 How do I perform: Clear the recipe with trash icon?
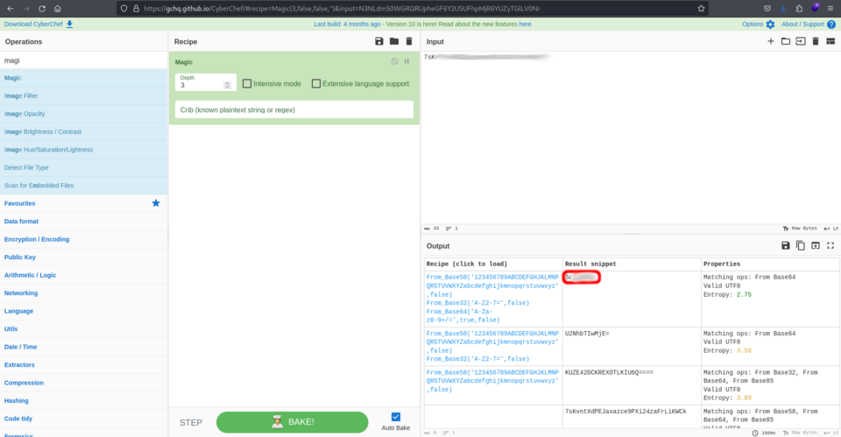[408, 41]
